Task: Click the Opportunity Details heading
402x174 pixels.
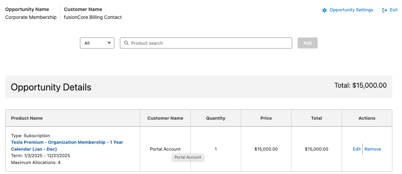Action: 51,87
